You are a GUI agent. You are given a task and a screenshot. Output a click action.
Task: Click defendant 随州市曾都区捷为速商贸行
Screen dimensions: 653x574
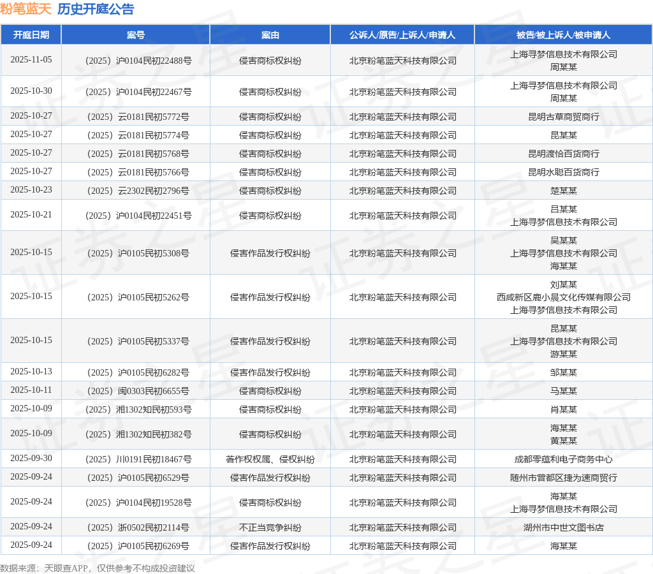tap(564, 478)
